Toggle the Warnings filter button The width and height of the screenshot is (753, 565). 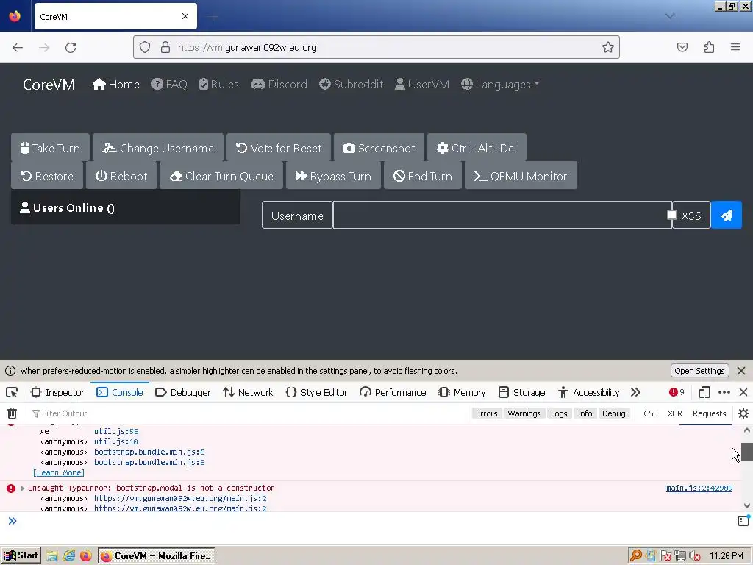(524, 413)
